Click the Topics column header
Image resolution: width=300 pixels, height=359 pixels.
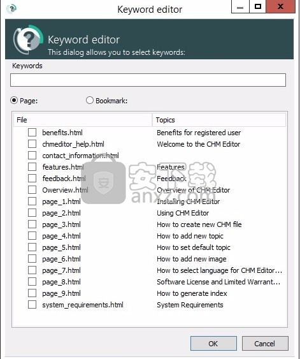click(219, 120)
